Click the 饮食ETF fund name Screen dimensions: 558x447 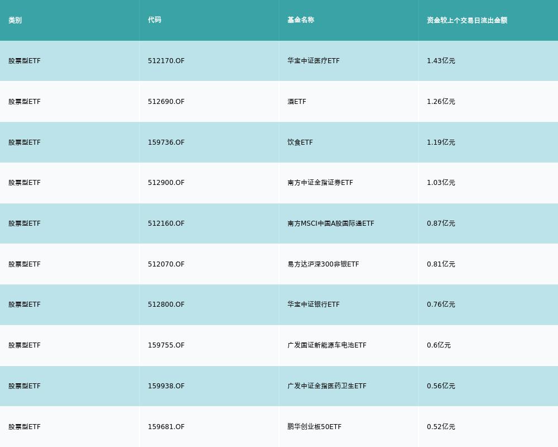pyautogui.click(x=300, y=142)
